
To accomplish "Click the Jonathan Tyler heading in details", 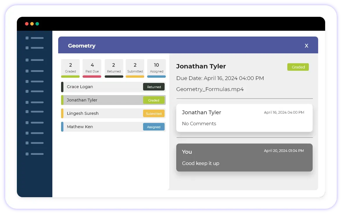I will click(201, 66).
